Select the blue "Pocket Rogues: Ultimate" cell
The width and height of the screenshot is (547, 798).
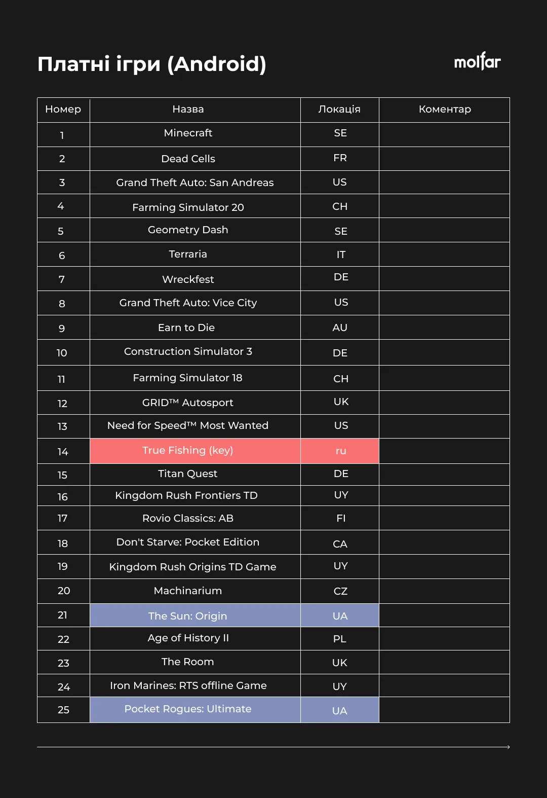(188, 709)
